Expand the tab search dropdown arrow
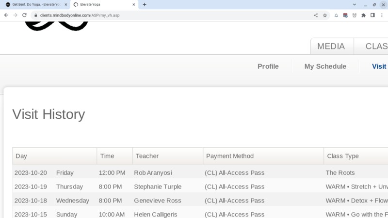 (x=355, y=4)
